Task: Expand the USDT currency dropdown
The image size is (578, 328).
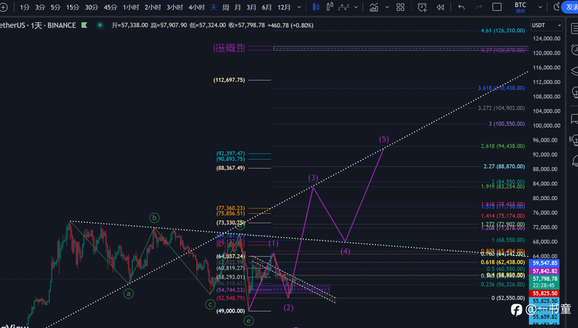Action: click(x=546, y=25)
